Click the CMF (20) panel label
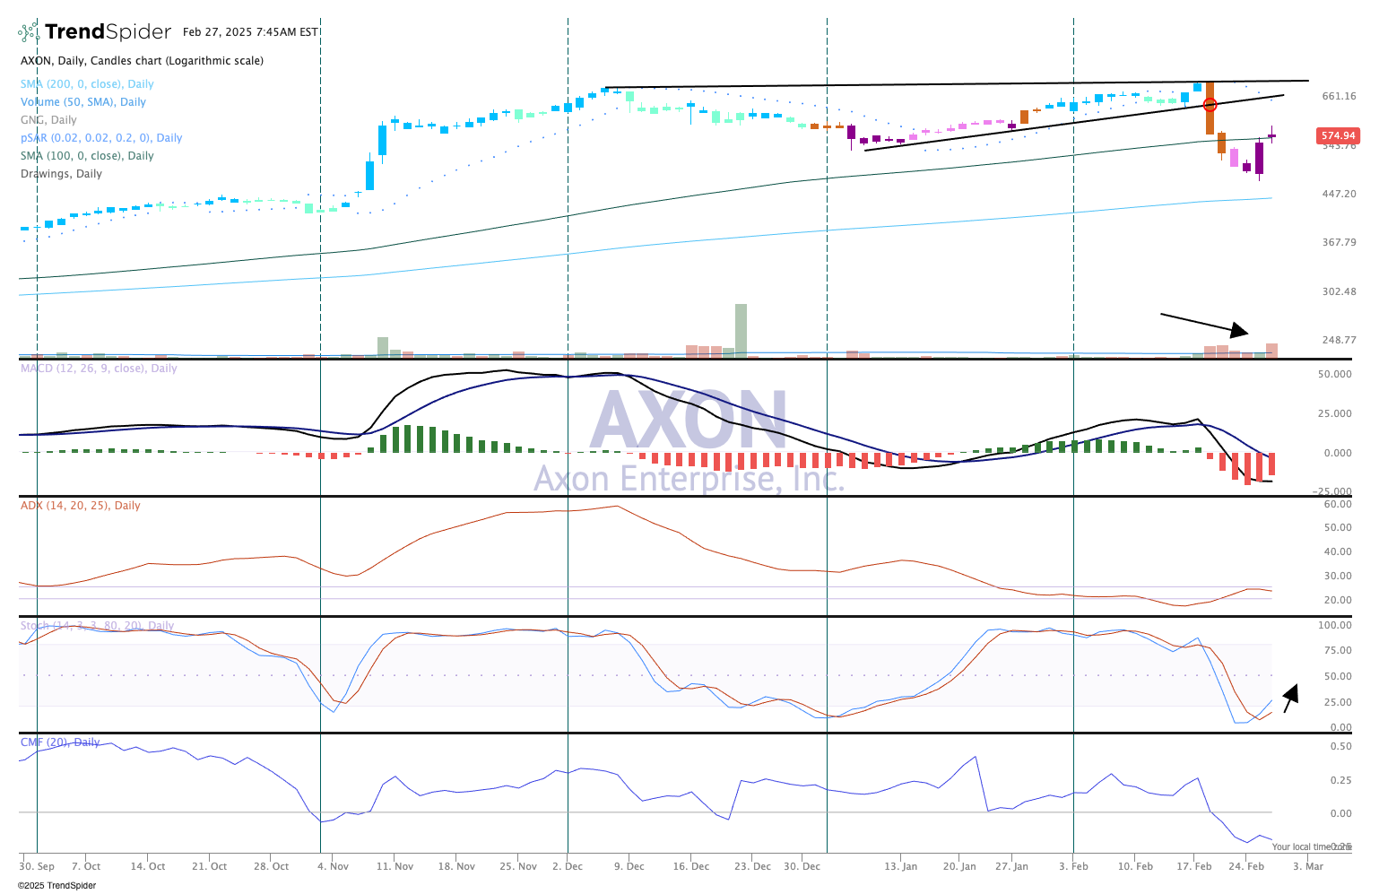1379x894 pixels. (60, 742)
